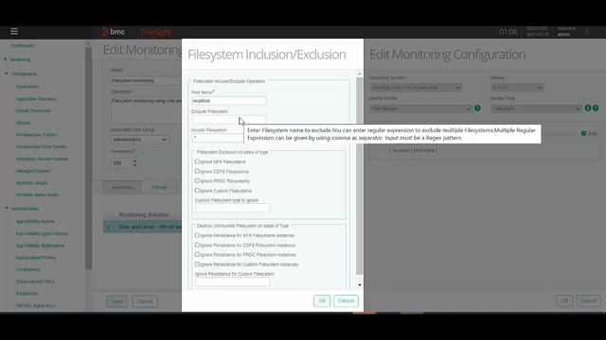Click OK in Filesystem Inclusion/Exclusion dialog
Viewport: 606px width, 340px height.
[322, 300]
